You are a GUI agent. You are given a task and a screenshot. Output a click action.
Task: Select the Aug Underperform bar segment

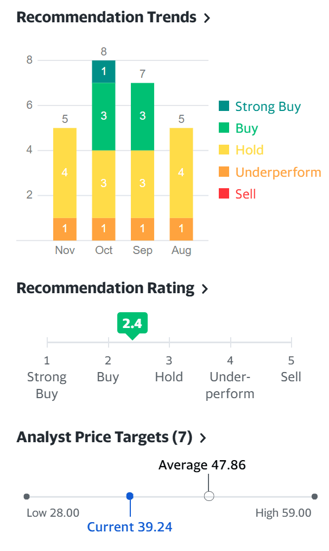coord(181,229)
